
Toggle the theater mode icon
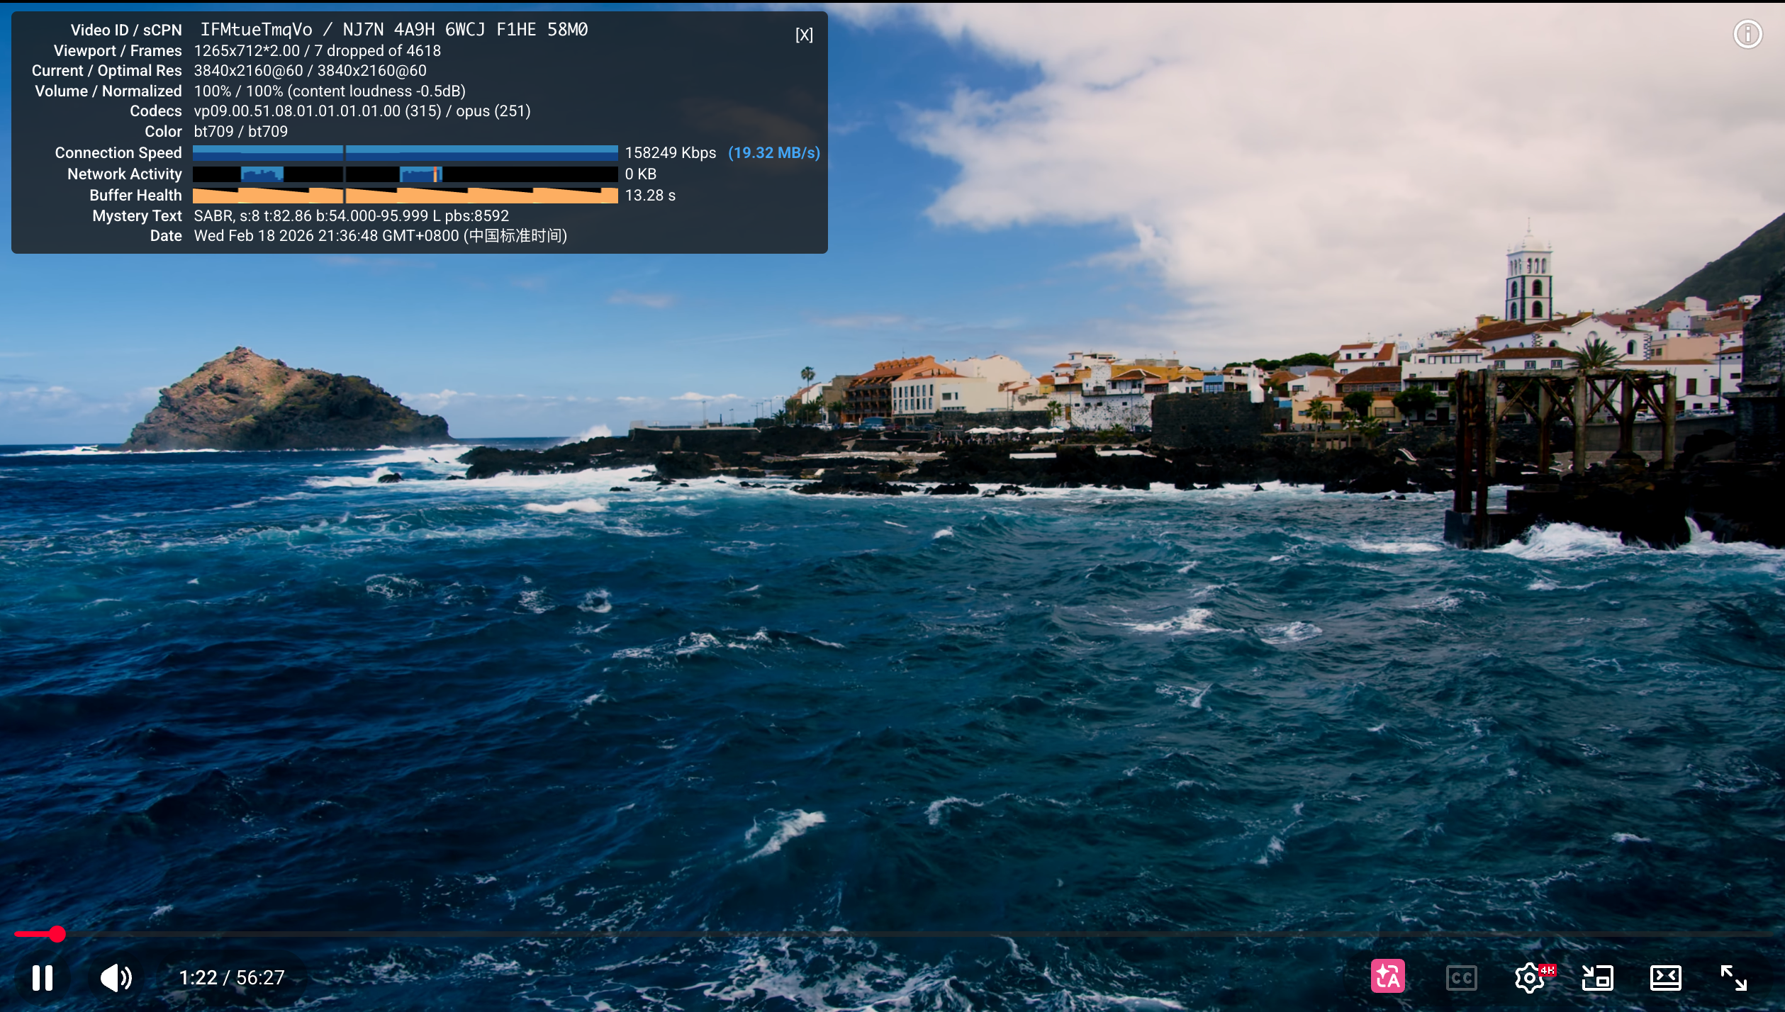coord(1665,978)
